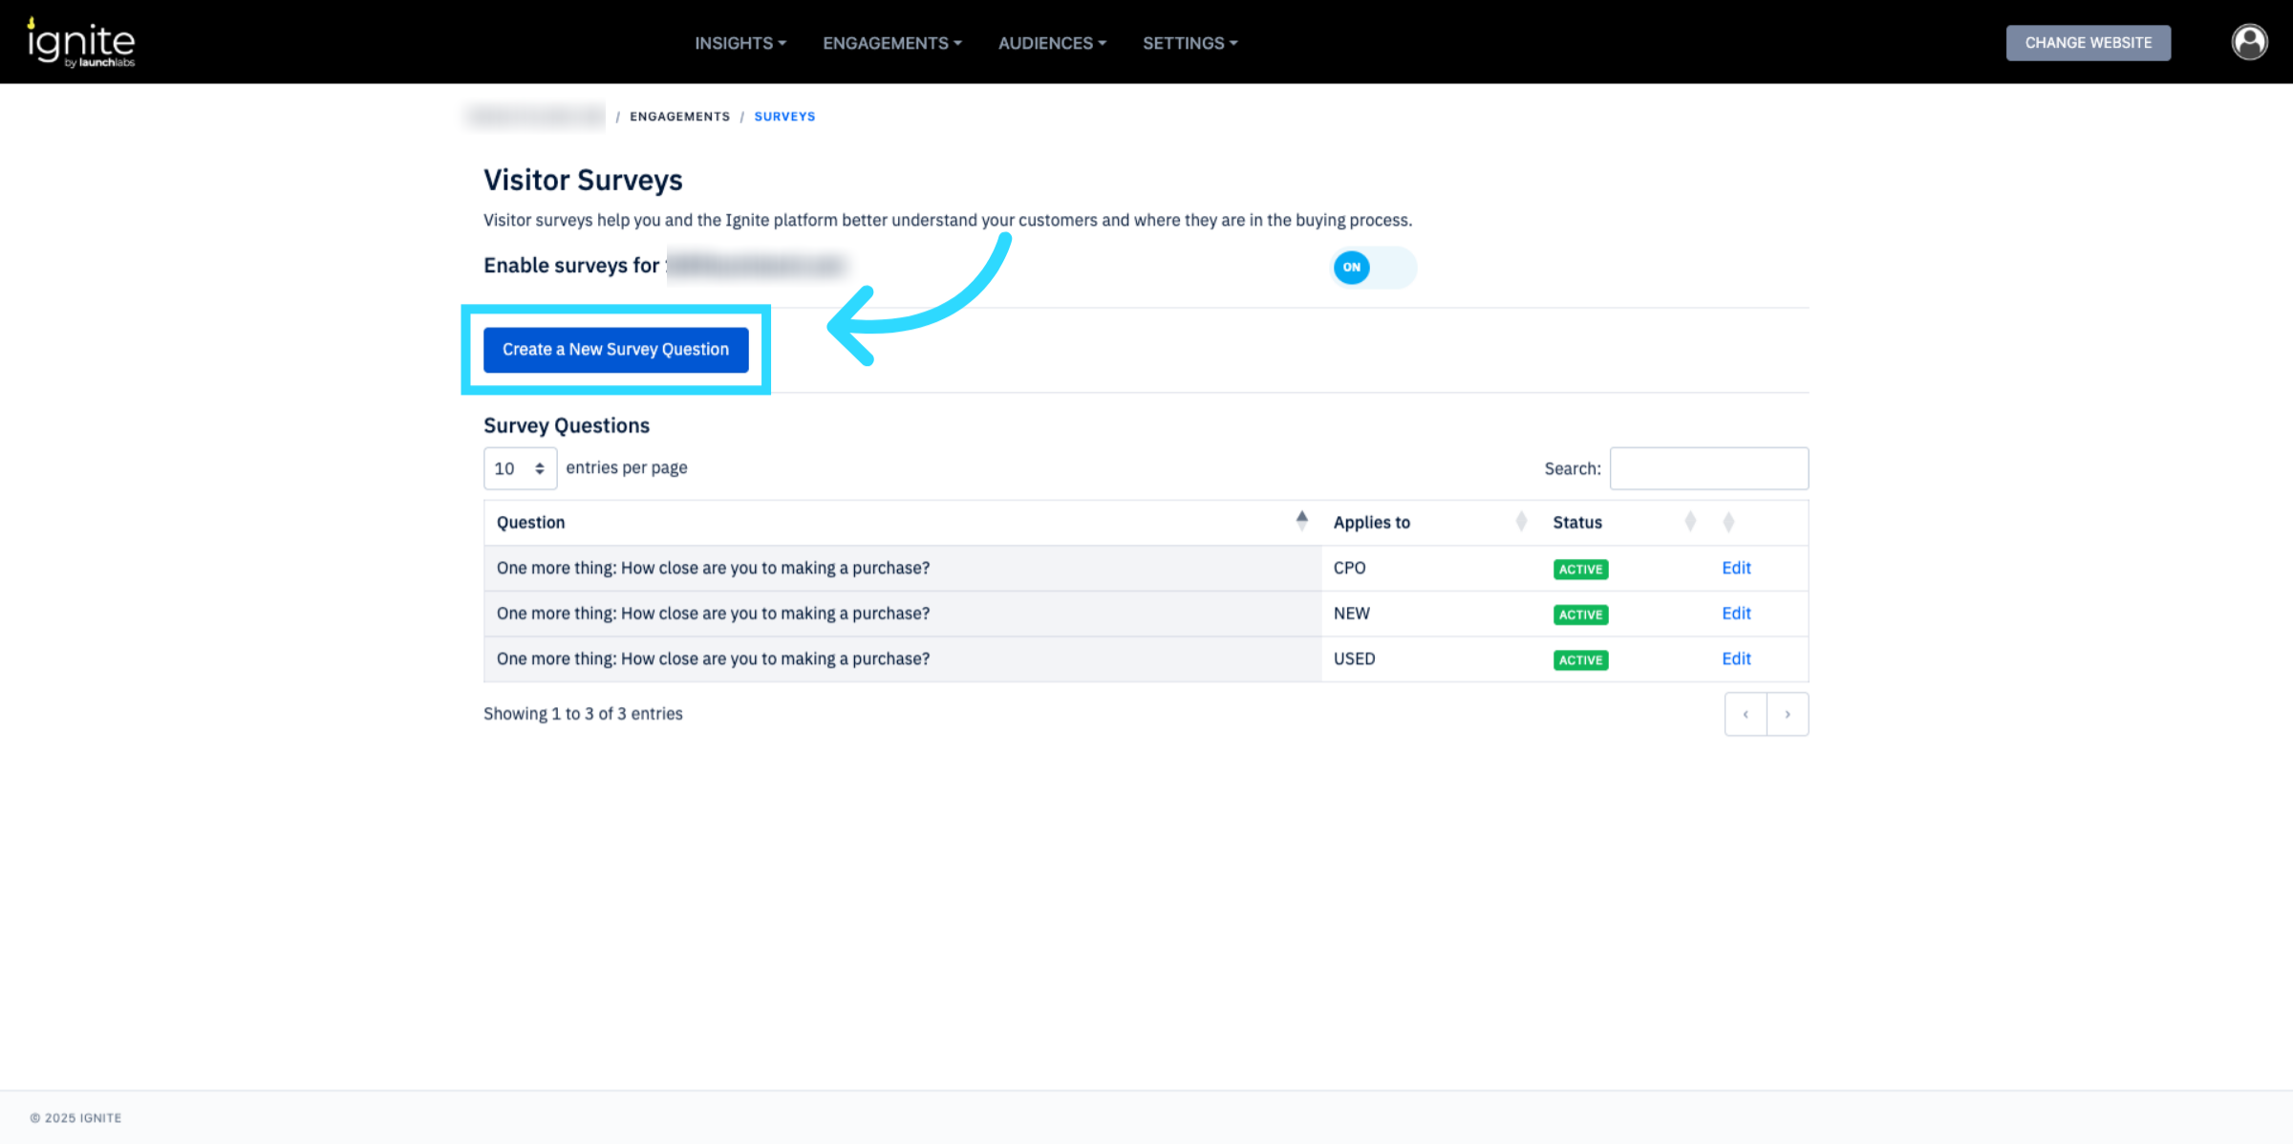Go to next table page
This screenshot has height=1144, width=2293.
1787,714
